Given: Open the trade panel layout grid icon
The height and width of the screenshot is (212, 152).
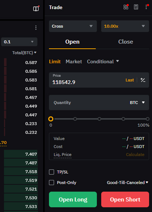Looking at the screenshot, I should (126, 7).
